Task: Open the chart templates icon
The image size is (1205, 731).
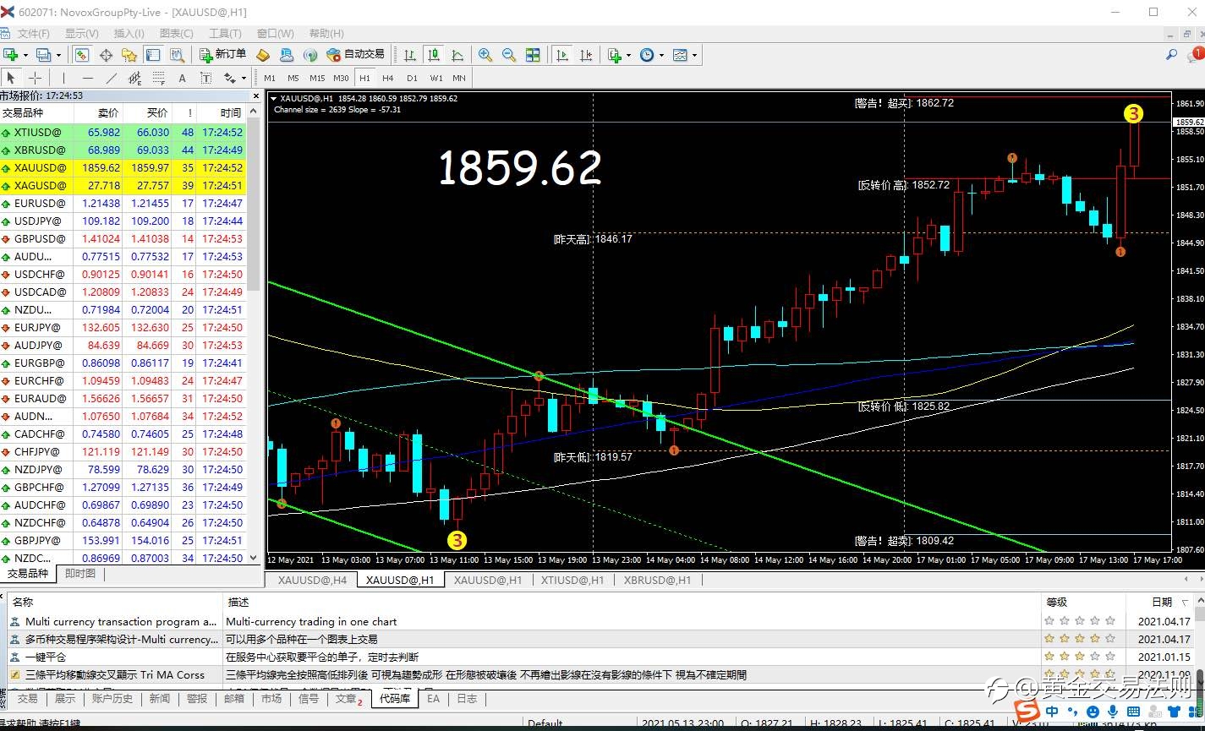Action: [681, 55]
